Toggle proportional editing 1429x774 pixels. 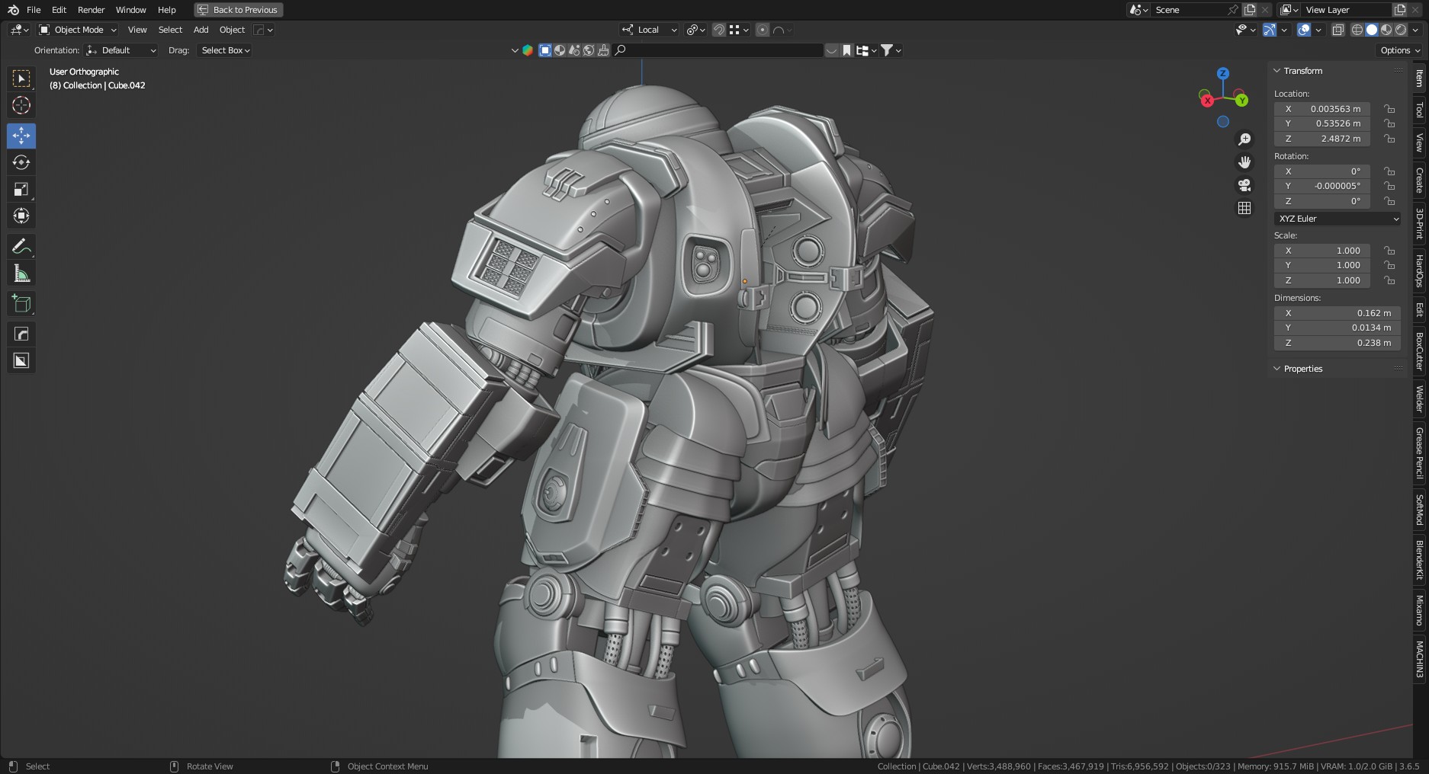tap(762, 30)
